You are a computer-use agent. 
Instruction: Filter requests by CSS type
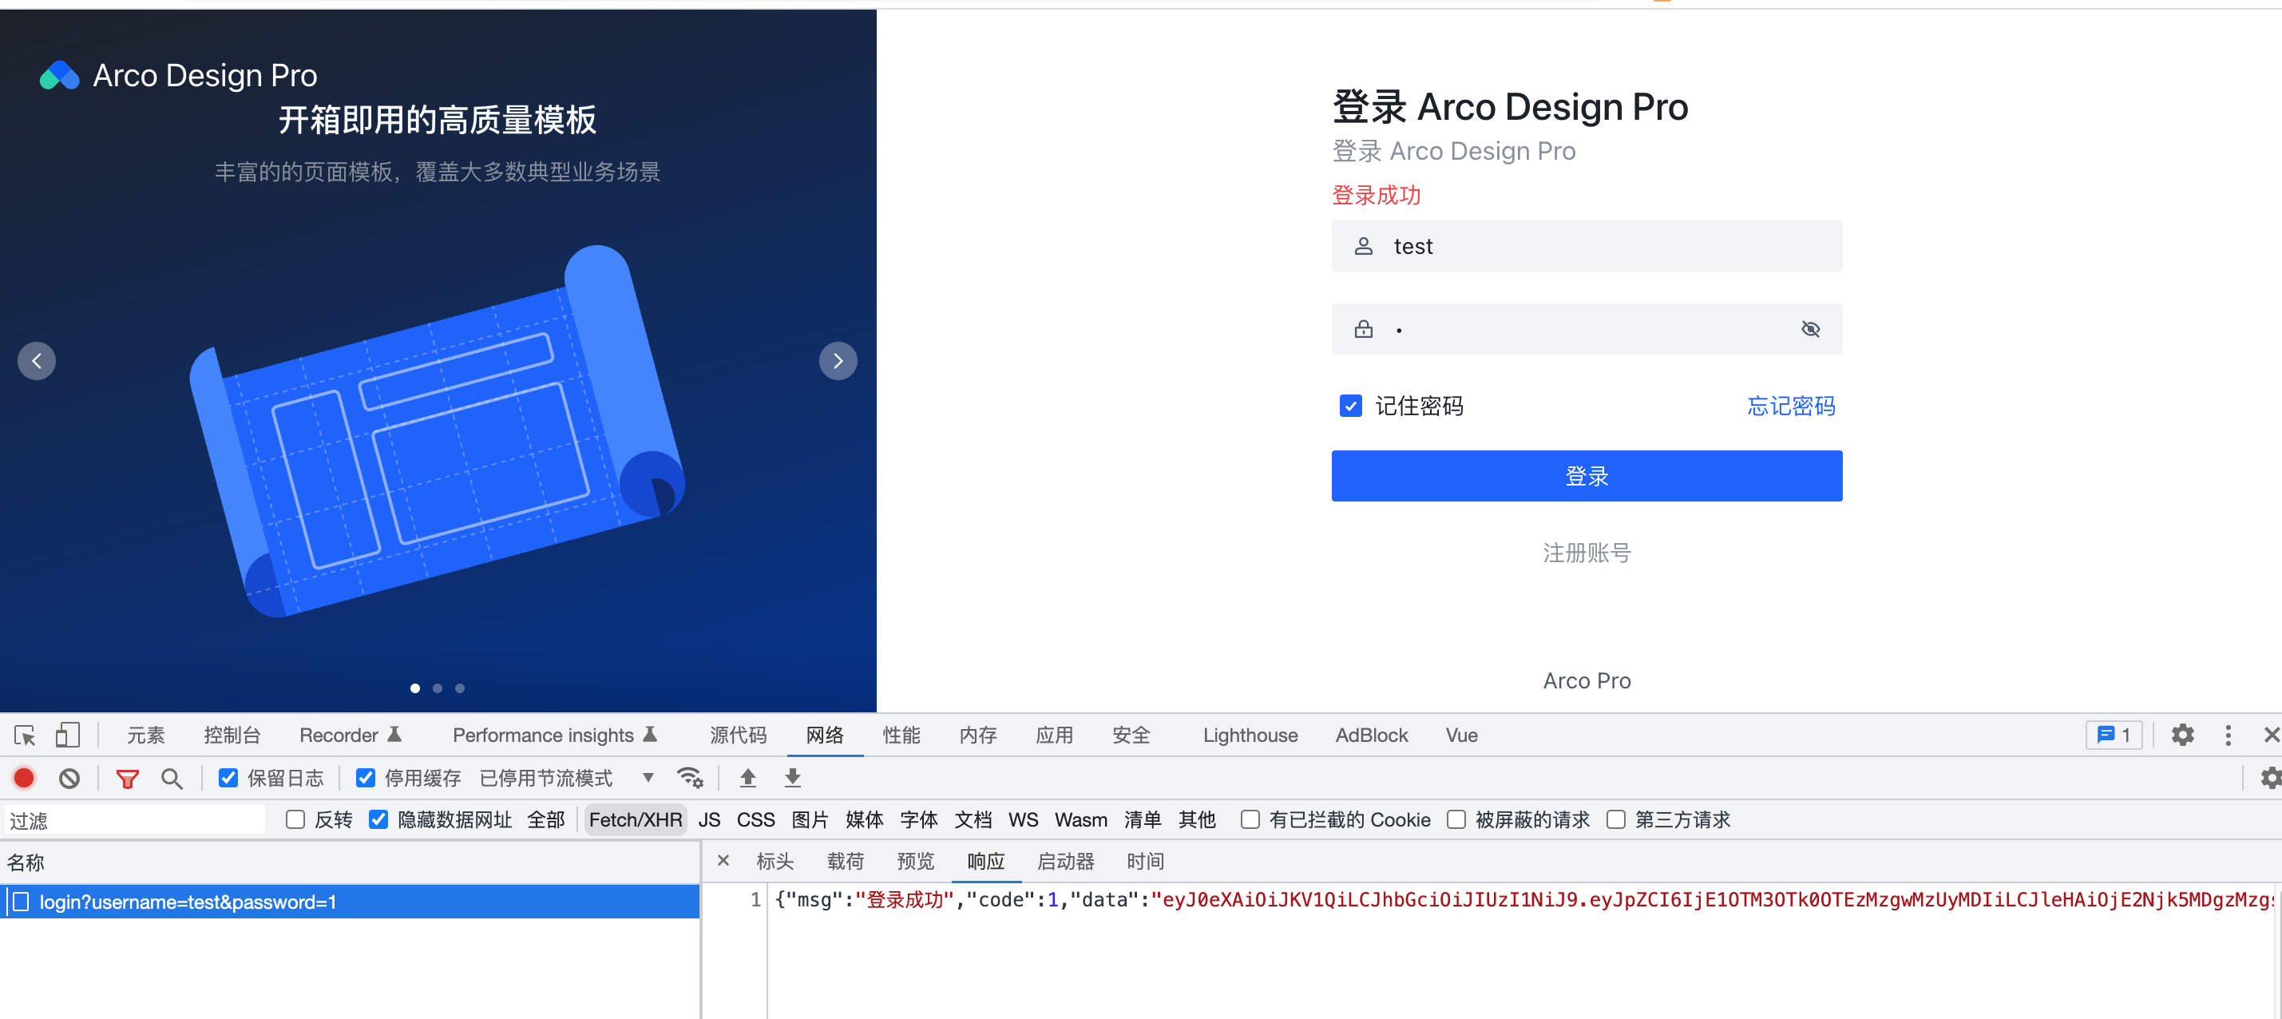pos(755,819)
